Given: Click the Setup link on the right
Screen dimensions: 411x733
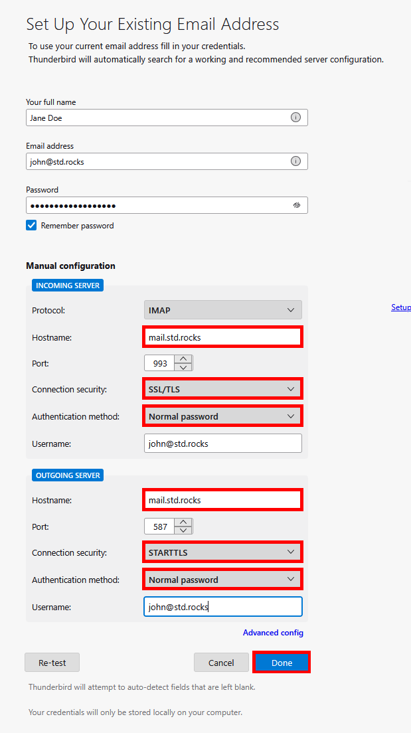Looking at the screenshot, I should pyautogui.click(x=401, y=307).
